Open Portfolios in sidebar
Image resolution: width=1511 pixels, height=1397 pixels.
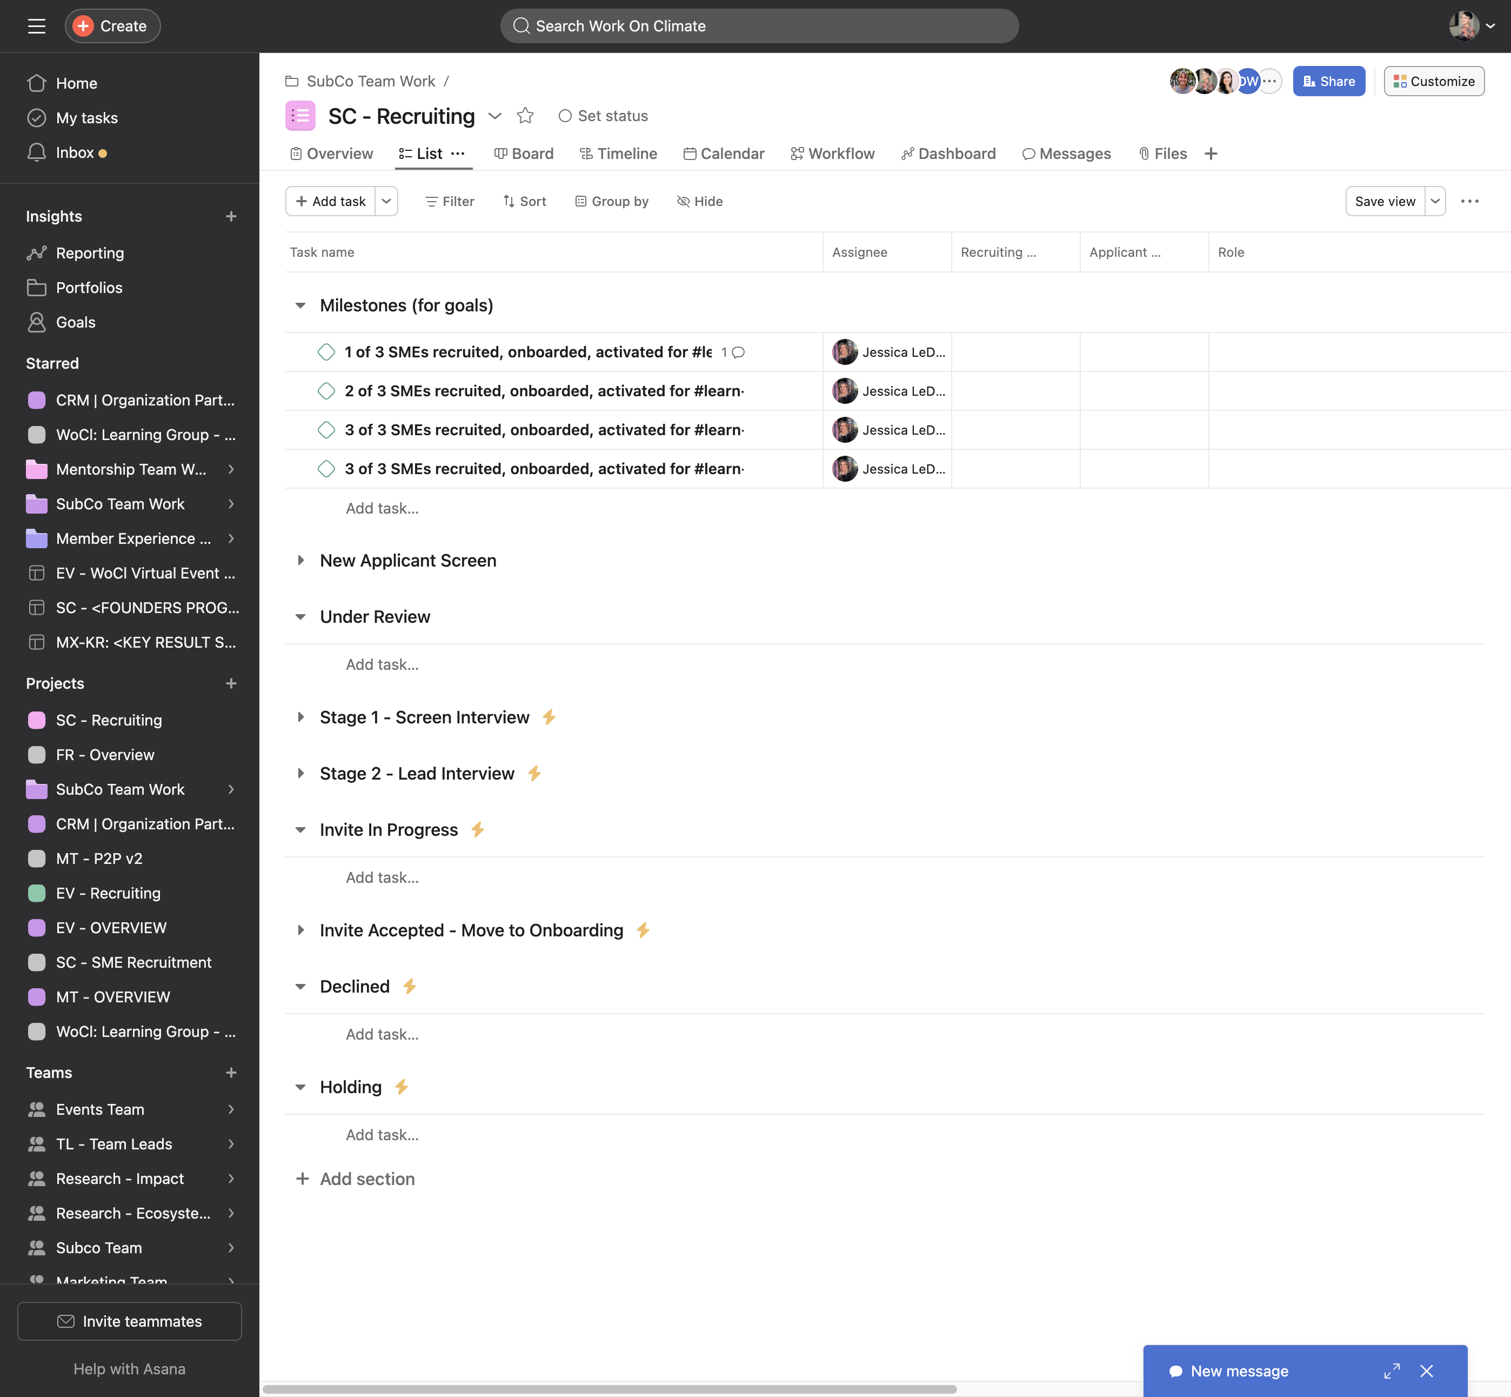89,288
